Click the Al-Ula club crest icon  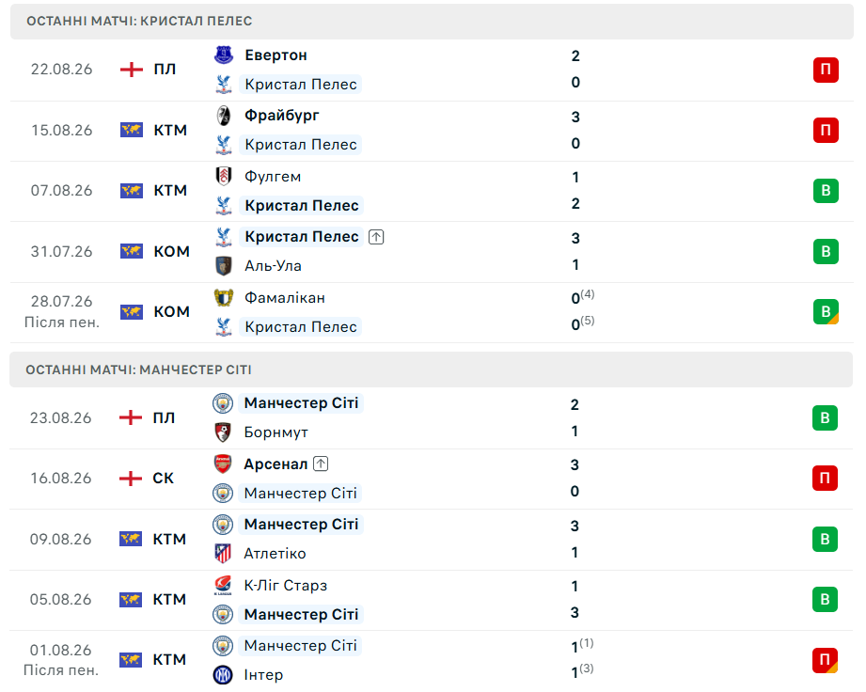click(224, 266)
